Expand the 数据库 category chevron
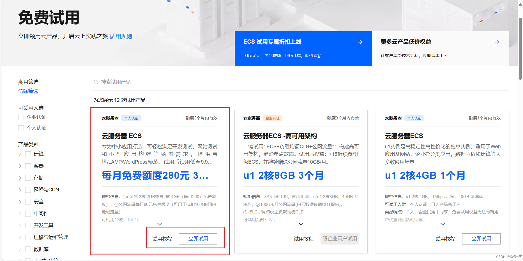 20,249
